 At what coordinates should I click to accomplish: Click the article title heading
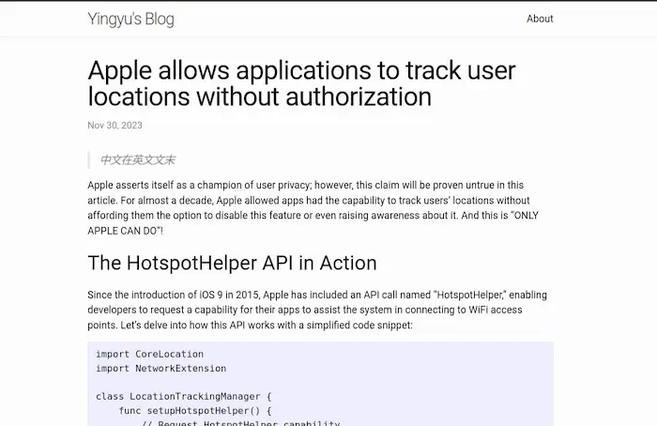301,84
